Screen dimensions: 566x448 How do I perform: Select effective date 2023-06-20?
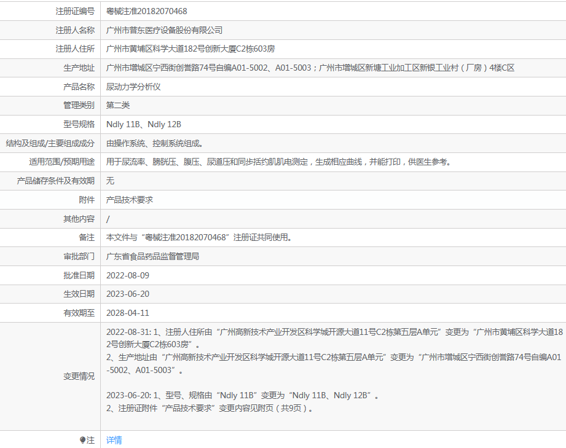[x=128, y=294]
